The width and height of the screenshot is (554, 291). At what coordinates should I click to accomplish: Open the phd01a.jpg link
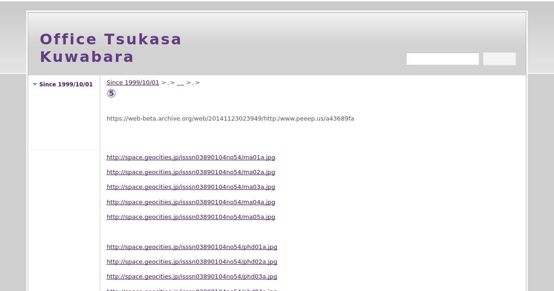[192, 247]
